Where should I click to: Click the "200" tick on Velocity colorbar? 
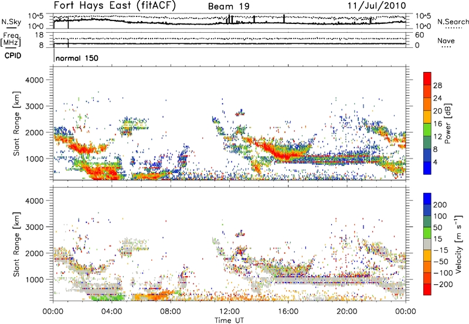(x=440, y=205)
